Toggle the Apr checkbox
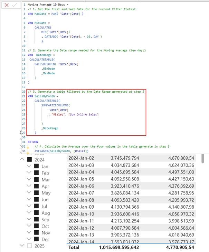Viewport: 209px width, 252px height. (x=37, y=186)
